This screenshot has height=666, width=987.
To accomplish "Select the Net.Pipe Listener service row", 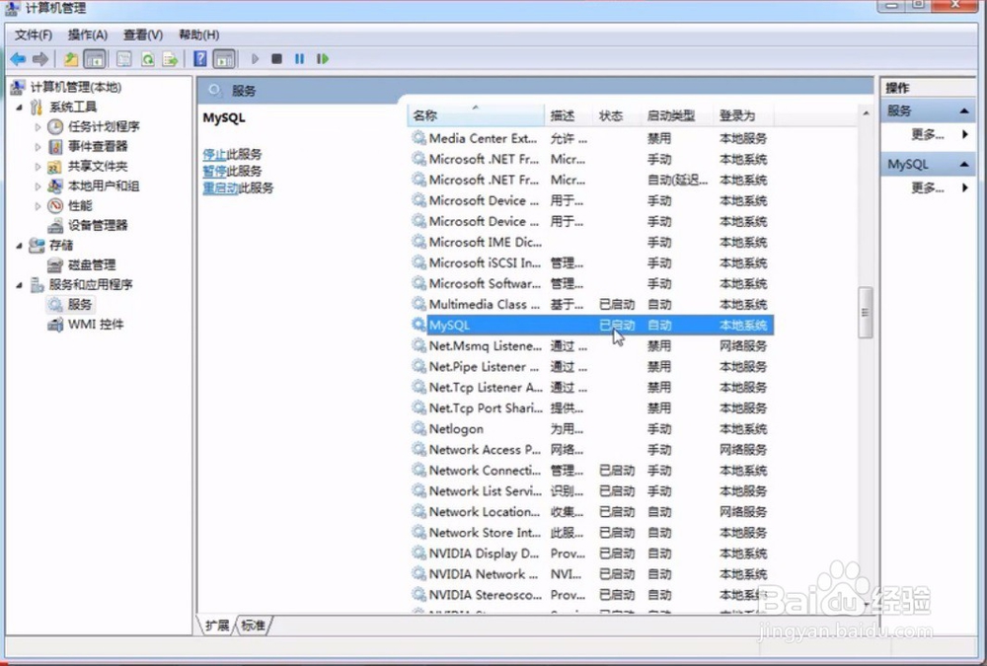I will click(x=591, y=367).
